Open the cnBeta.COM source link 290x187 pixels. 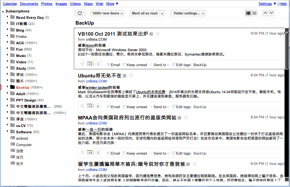96,39
